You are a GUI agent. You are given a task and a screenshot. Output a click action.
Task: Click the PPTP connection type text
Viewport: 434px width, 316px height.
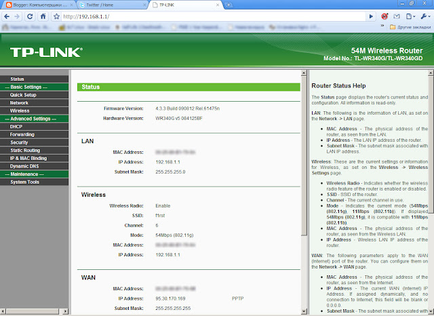(x=237, y=298)
